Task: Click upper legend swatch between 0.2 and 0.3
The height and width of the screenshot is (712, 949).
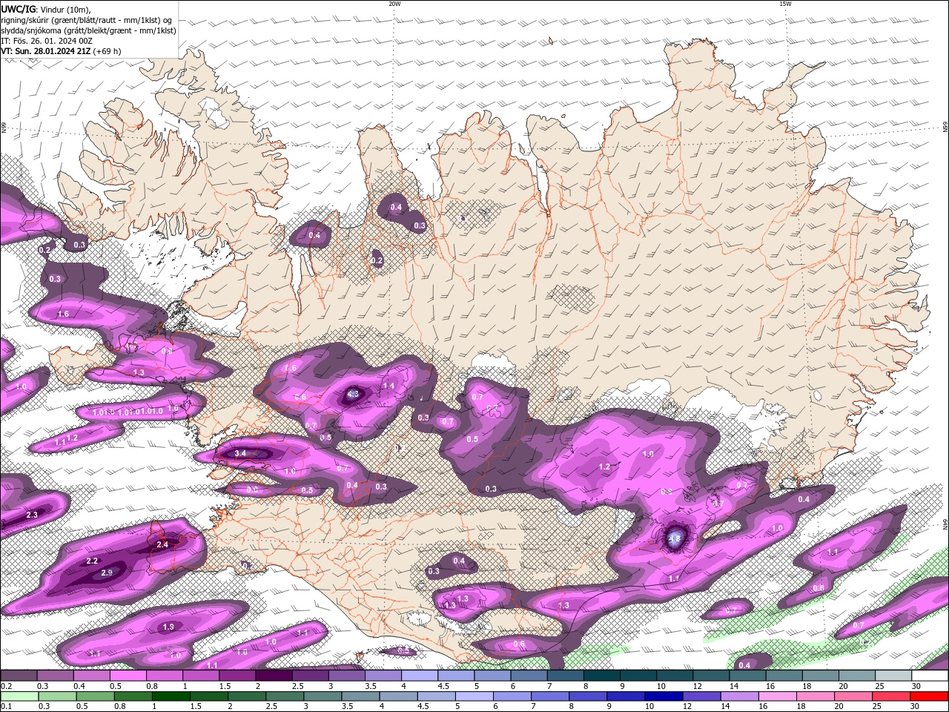Action: (x=19, y=676)
